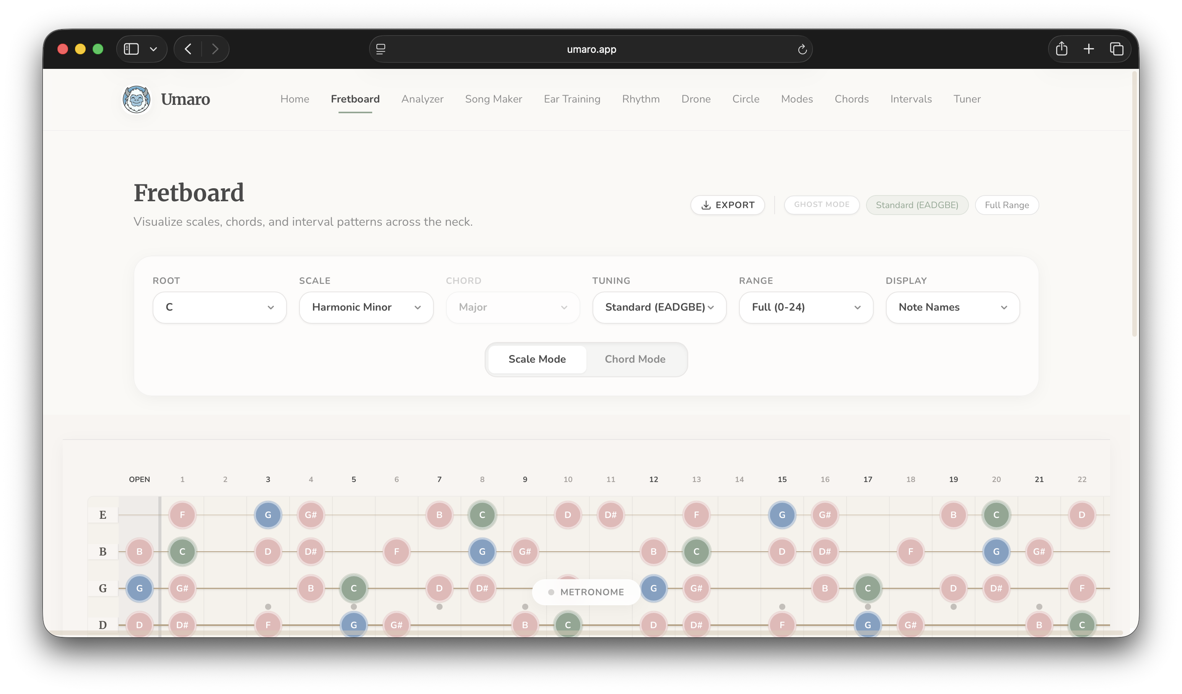Open the Safari share icon
1182x694 pixels.
[x=1062, y=49]
